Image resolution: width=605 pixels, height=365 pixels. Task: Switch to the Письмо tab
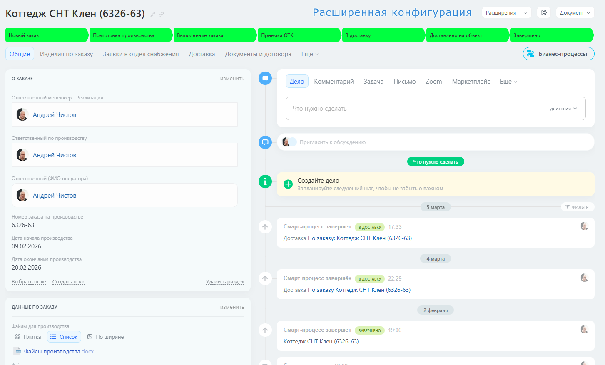(x=405, y=82)
